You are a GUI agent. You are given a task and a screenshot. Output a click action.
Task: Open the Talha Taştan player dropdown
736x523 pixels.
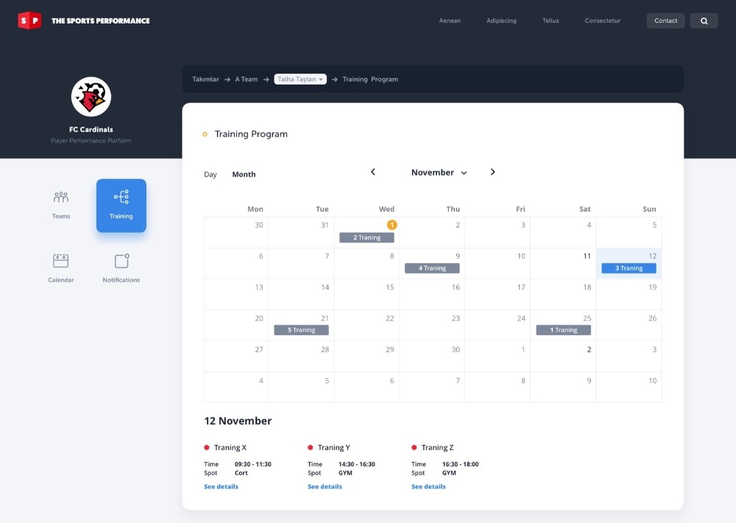coord(300,80)
